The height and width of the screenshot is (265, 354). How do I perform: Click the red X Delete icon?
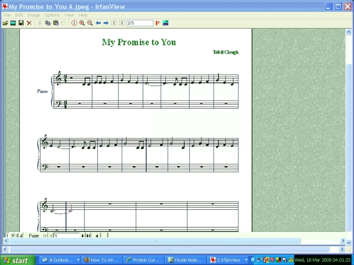[x=29, y=23]
